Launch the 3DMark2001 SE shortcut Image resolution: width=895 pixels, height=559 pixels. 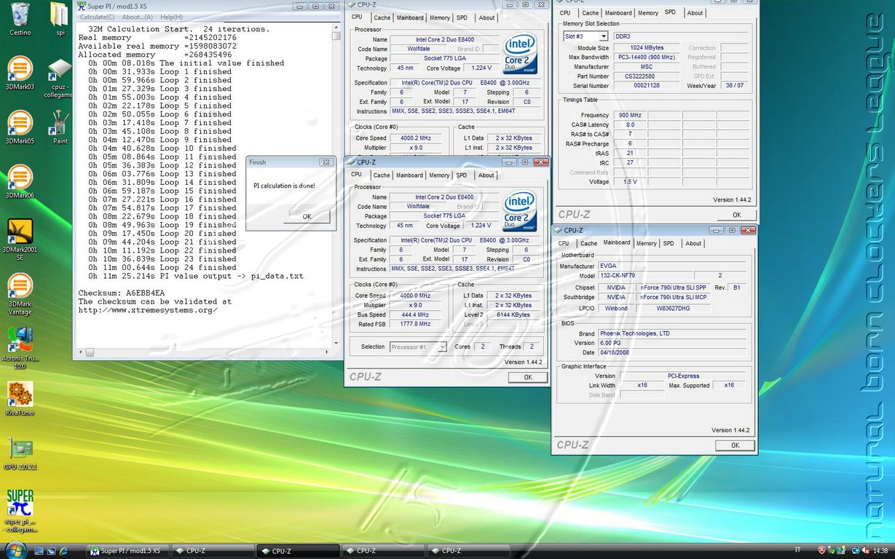coord(20,239)
